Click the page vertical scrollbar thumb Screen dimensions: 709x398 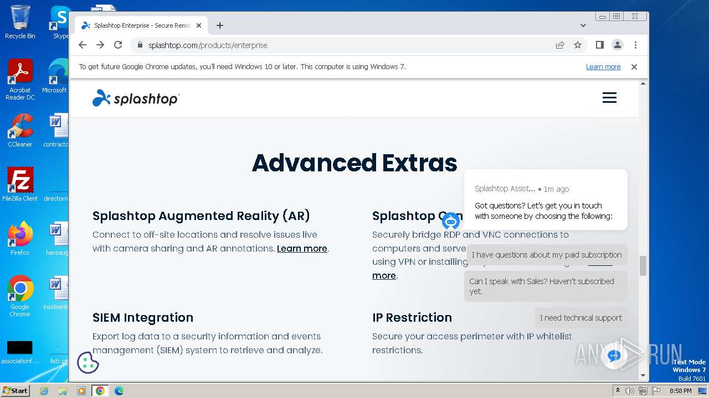[x=643, y=265]
